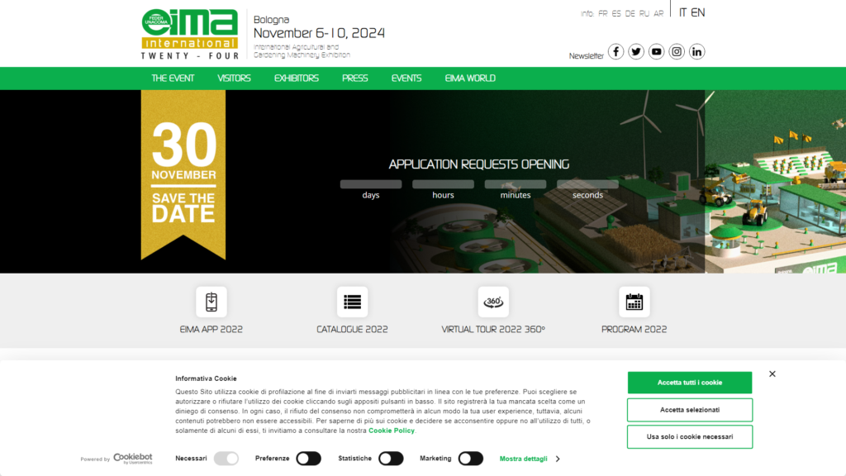The image size is (846, 476).
Task: Click the Catalogue 2022 list icon
Action: point(352,302)
